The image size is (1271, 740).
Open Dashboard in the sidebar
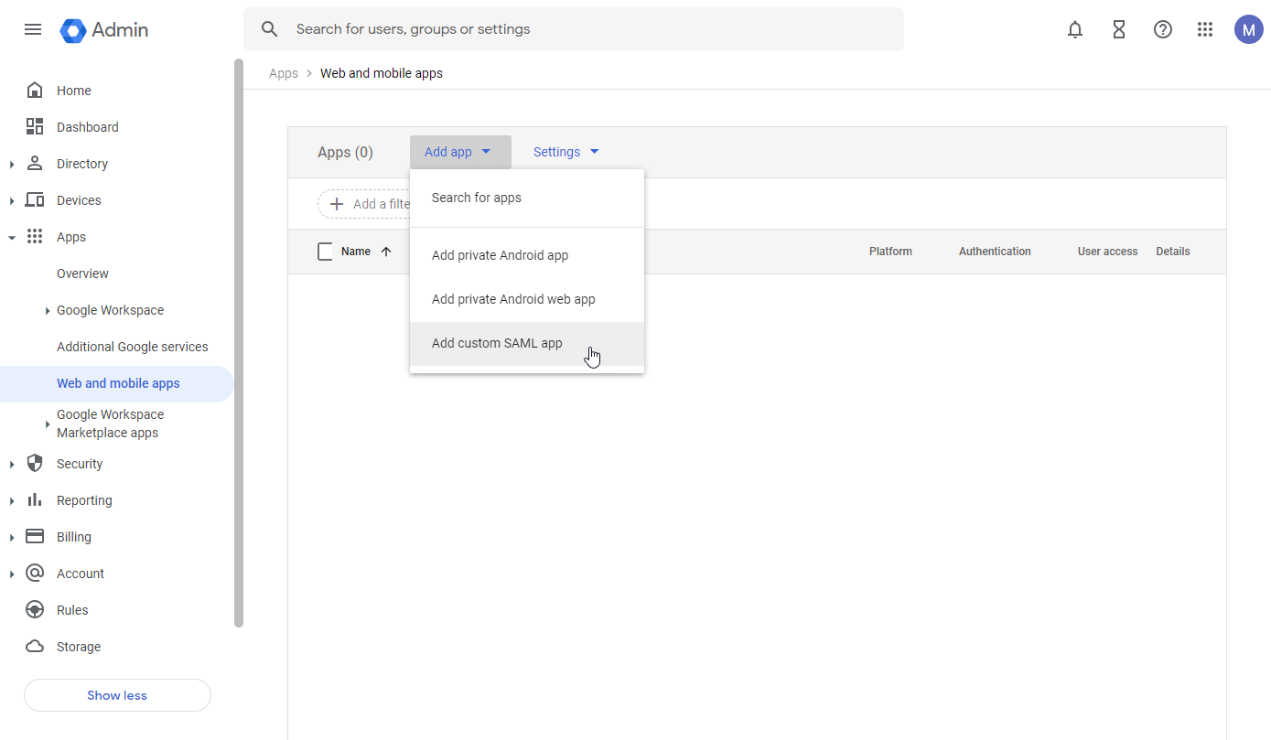tap(88, 127)
